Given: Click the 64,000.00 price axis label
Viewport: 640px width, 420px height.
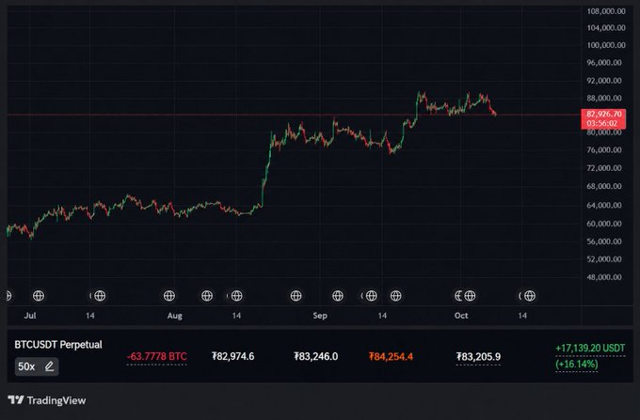Looking at the screenshot, I should tap(604, 205).
